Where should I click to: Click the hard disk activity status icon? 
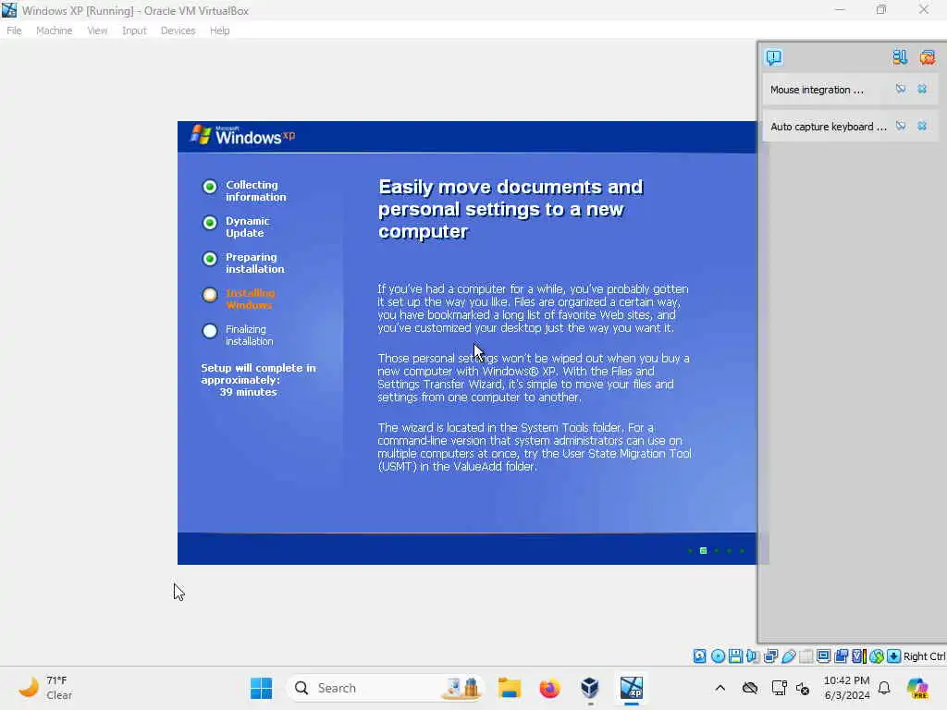pos(699,656)
